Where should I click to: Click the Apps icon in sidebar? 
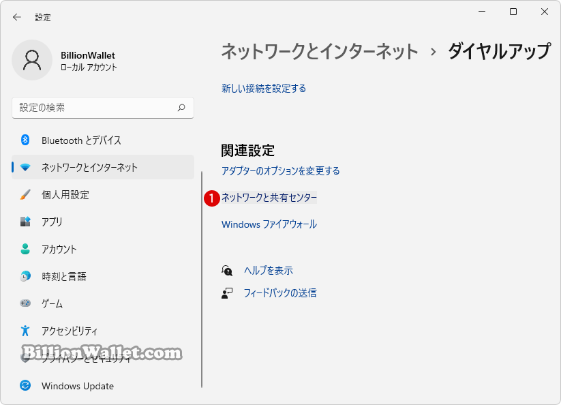click(25, 222)
